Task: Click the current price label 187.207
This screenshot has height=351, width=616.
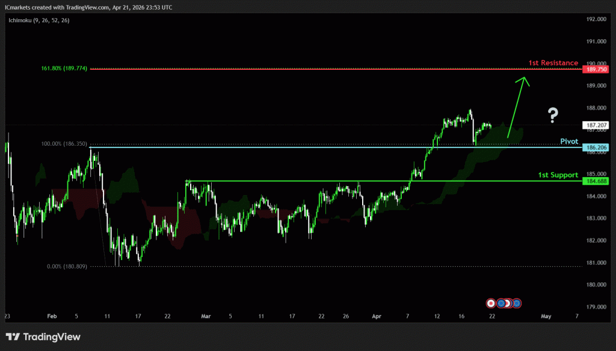Action: pyautogui.click(x=595, y=125)
